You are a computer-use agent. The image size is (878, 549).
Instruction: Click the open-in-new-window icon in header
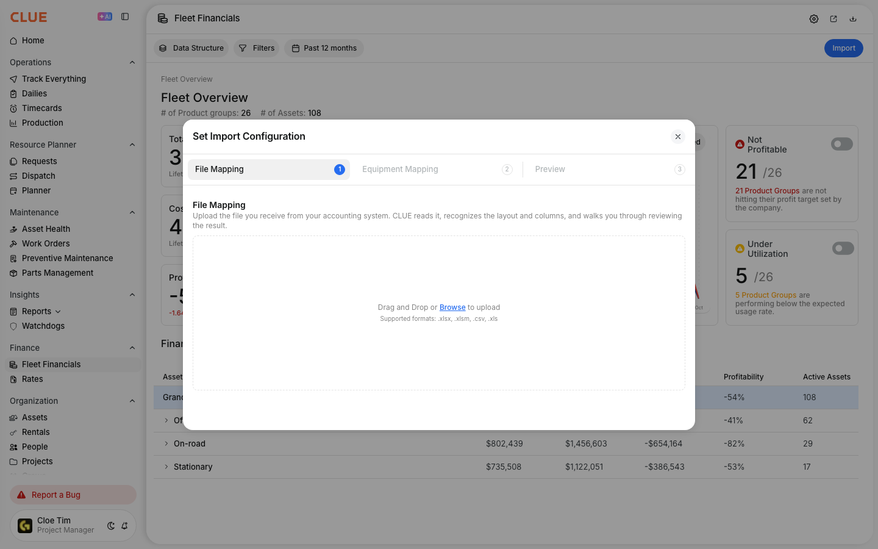click(x=833, y=19)
